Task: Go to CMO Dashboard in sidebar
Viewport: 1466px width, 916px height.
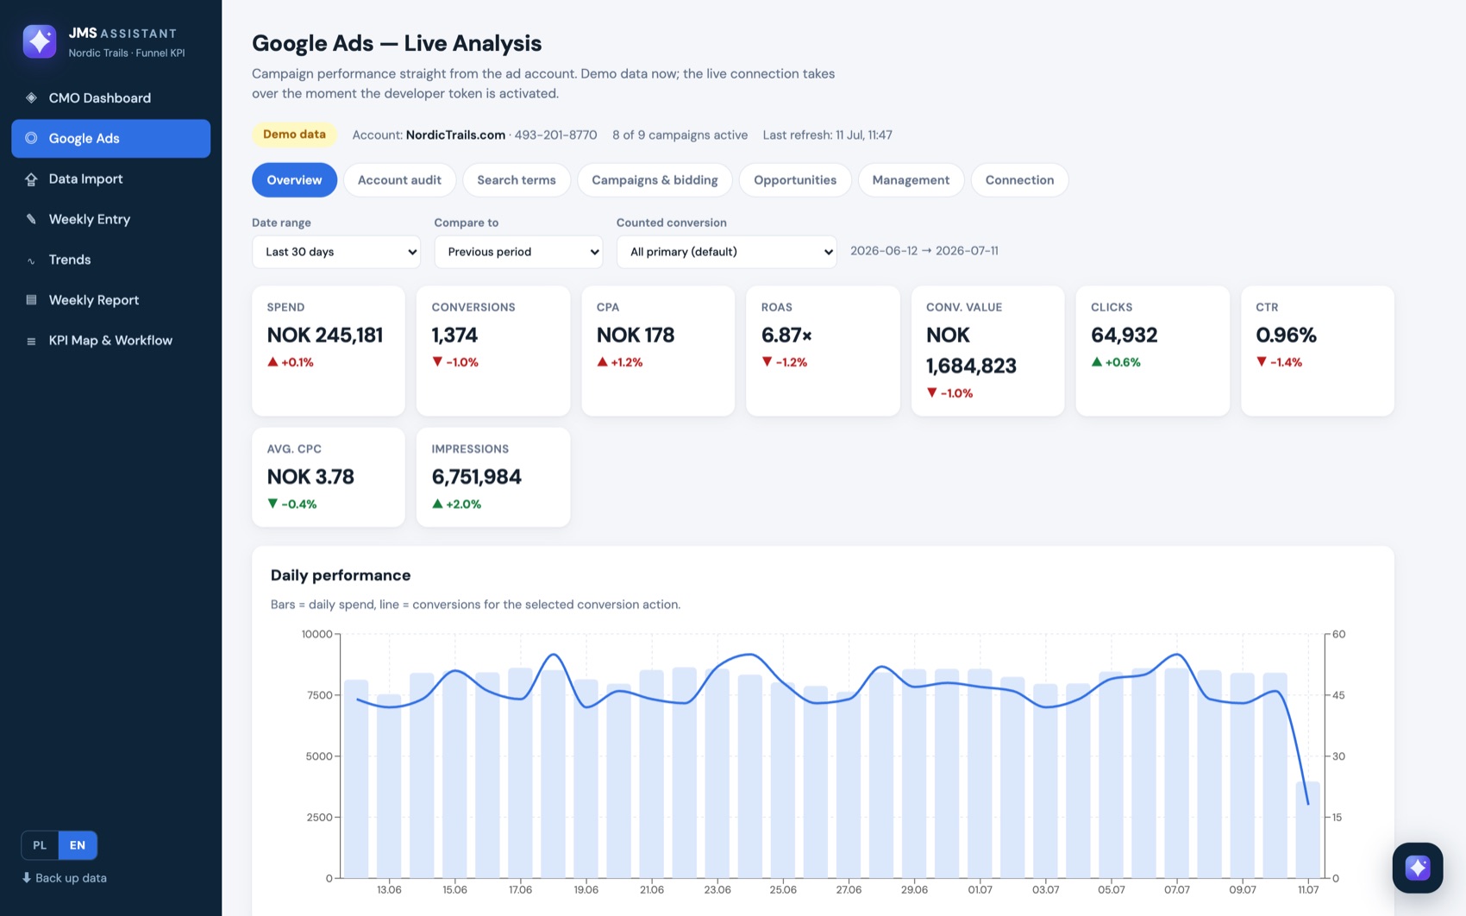Action: [110, 97]
